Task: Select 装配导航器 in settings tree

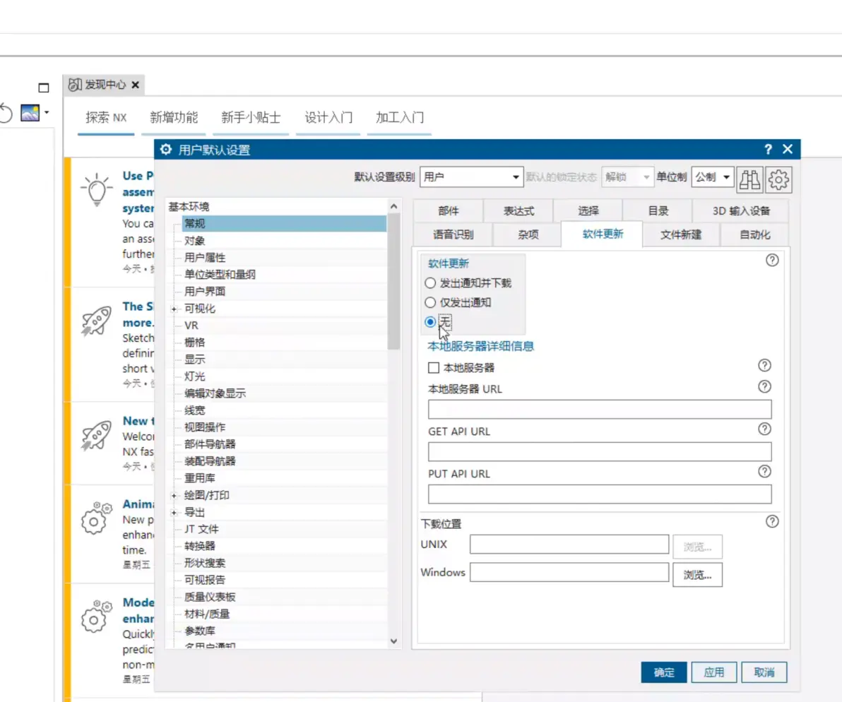Action: pyautogui.click(x=210, y=461)
